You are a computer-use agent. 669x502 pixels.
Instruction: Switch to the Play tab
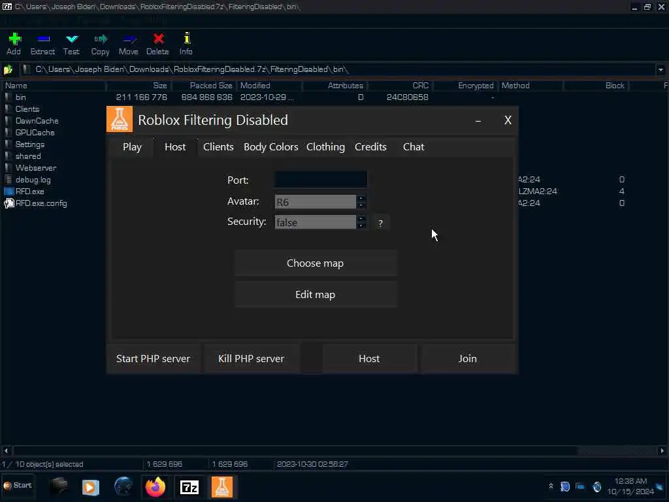(x=132, y=147)
